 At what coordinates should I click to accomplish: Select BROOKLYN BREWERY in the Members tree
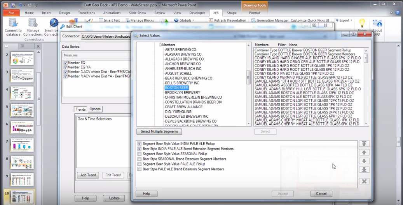pyautogui.click(x=183, y=92)
